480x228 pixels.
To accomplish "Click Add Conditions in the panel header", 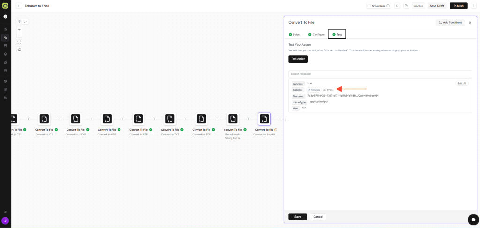I will 450,22.
